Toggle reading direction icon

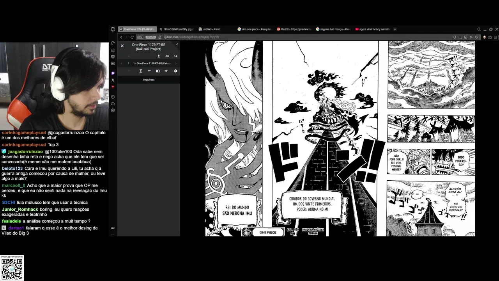tap(149, 71)
